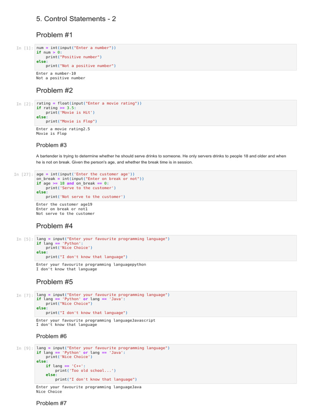Viewport: 309px width, 412px height.
Task: Click output 'Enter a number-10'
Action: (x=56, y=74)
